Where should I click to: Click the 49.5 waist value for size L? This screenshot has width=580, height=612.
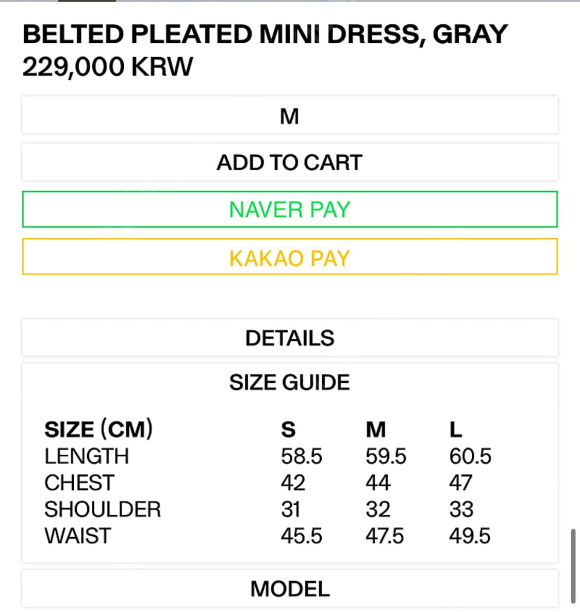[470, 536]
